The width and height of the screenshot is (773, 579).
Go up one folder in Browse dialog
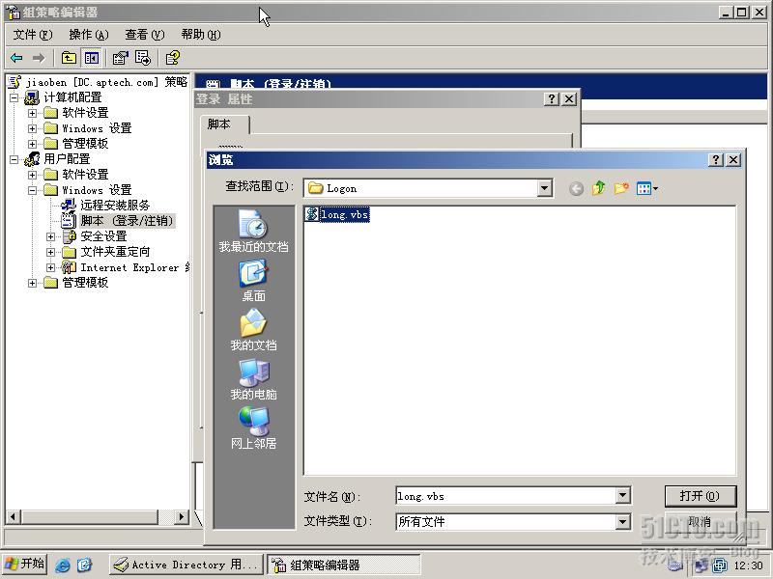click(x=598, y=188)
